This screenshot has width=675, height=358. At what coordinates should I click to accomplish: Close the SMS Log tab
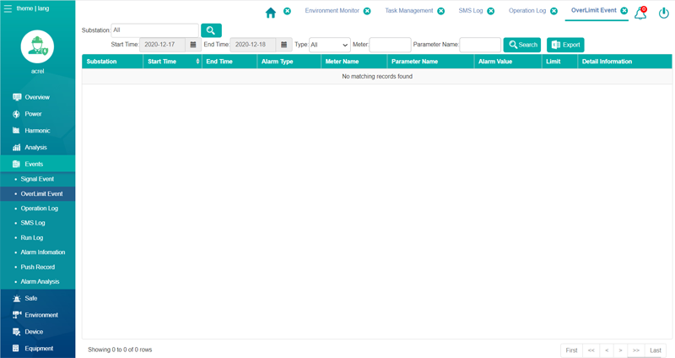coord(490,12)
